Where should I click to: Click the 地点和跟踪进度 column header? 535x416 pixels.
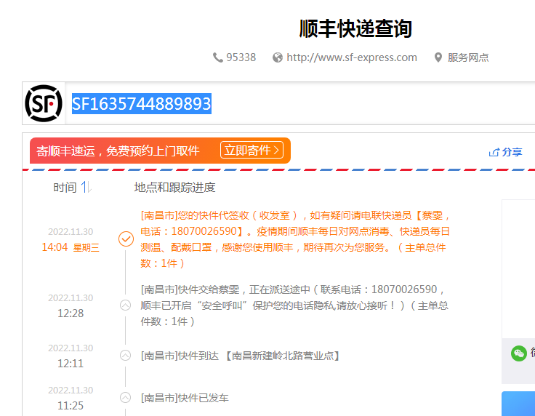coord(174,188)
